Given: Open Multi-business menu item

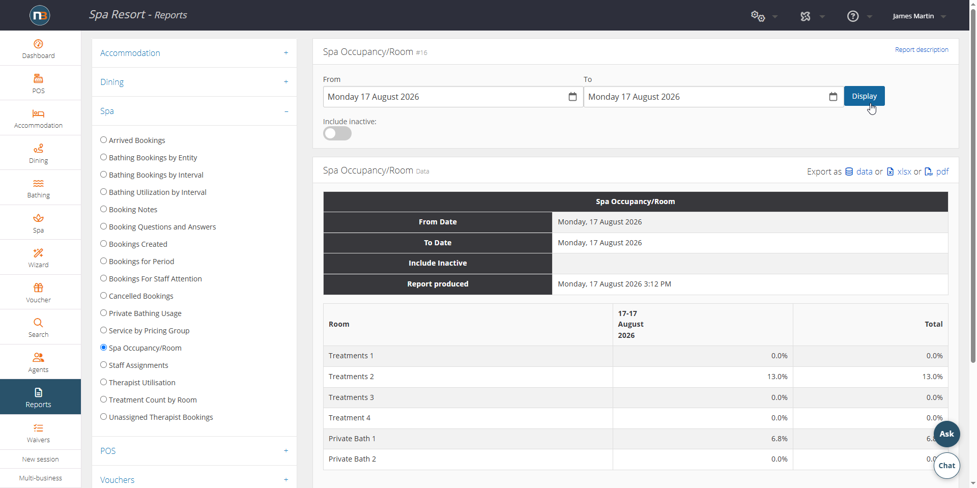Looking at the screenshot, I should coord(40,478).
